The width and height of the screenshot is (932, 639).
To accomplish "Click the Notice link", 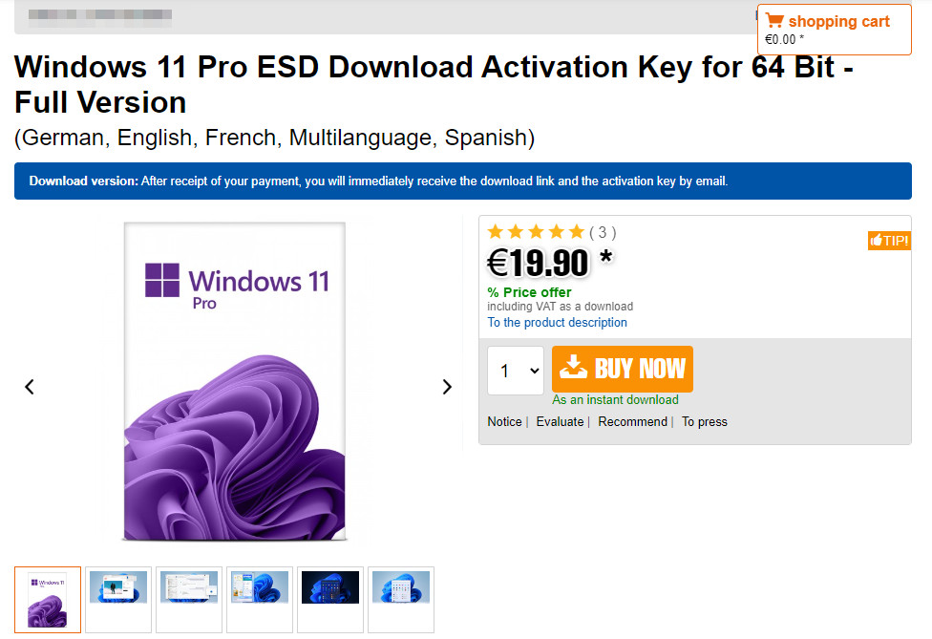I will tap(504, 422).
